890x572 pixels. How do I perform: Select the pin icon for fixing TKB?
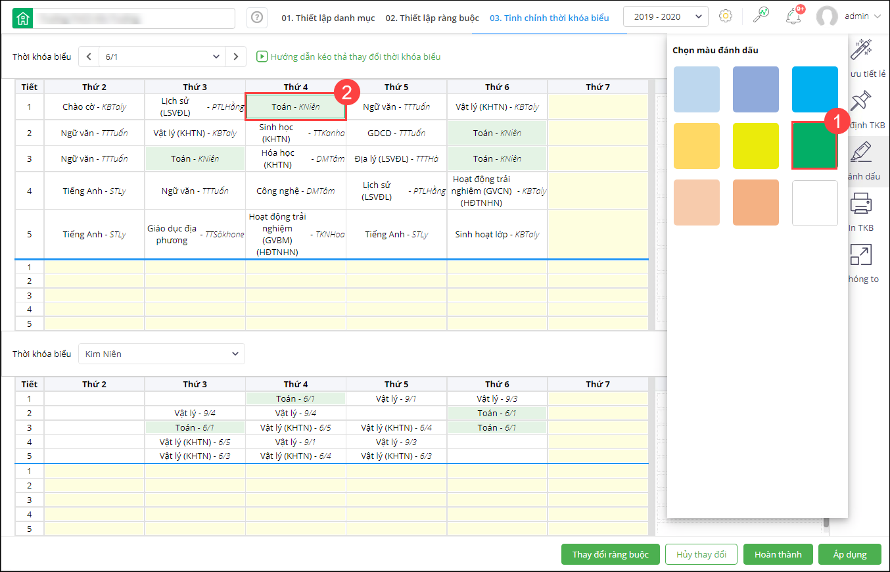point(861,101)
